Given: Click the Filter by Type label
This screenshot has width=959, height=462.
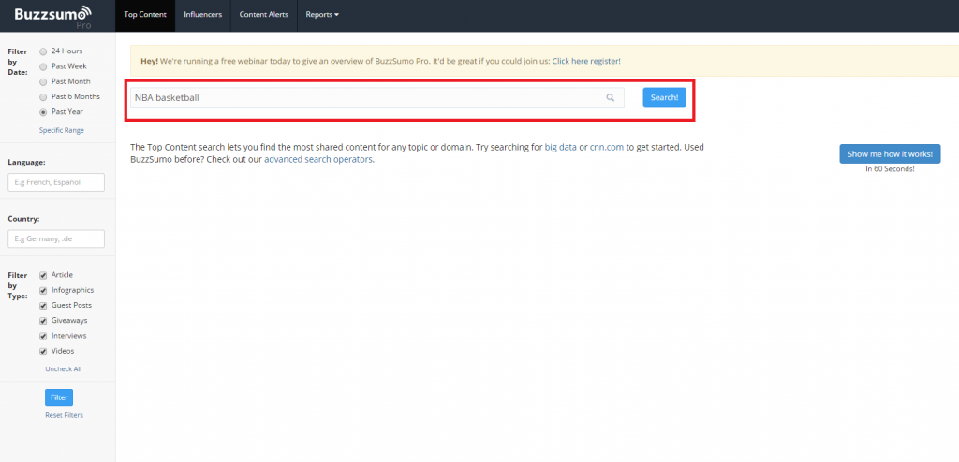Looking at the screenshot, I should 18,285.
